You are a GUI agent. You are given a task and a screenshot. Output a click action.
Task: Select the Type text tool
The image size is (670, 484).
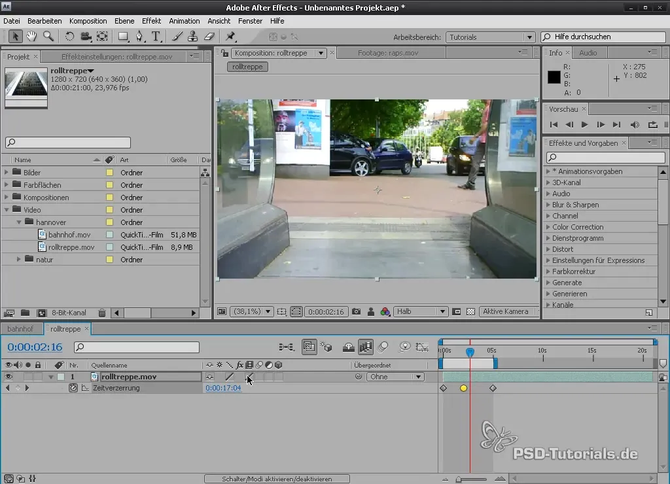pos(156,37)
